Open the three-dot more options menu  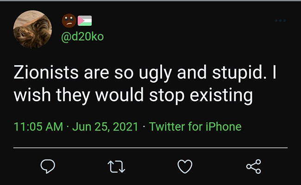point(280,20)
